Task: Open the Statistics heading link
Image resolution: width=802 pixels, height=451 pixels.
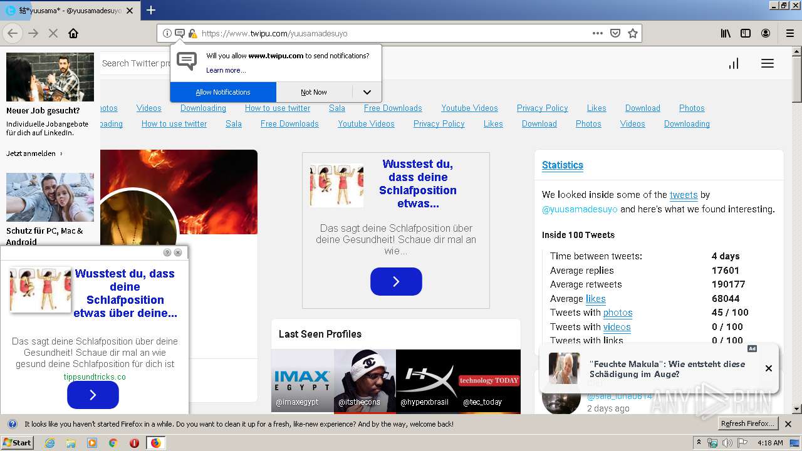Action: [563, 165]
